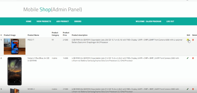This screenshot has width=197, height=93.
Task: Delete the POCO F1 product
Action: [x=193, y=40]
